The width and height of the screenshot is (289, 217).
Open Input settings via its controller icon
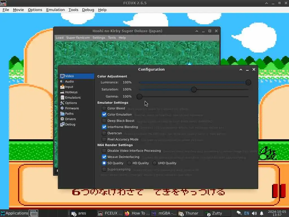point(62,87)
